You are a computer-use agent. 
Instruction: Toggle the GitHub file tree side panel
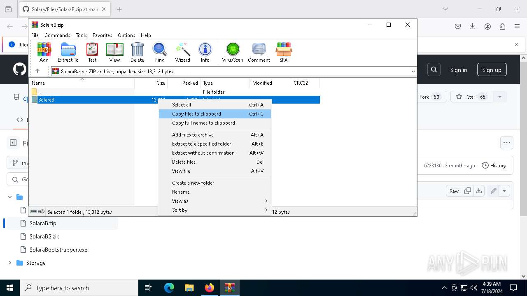pyautogui.click(x=13, y=143)
